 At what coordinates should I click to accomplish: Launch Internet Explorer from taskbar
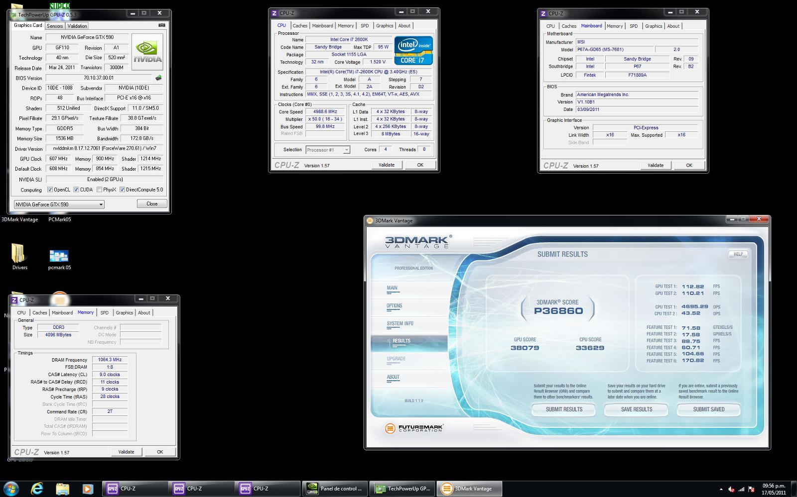point(37,489)
